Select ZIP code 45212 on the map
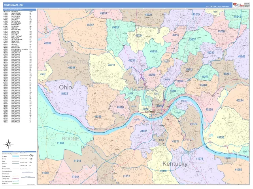Image resolution: width=253 pixels, height=189 pixels. click(189, 70)
